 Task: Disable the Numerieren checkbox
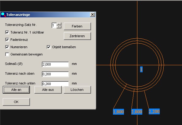[7, 47]
